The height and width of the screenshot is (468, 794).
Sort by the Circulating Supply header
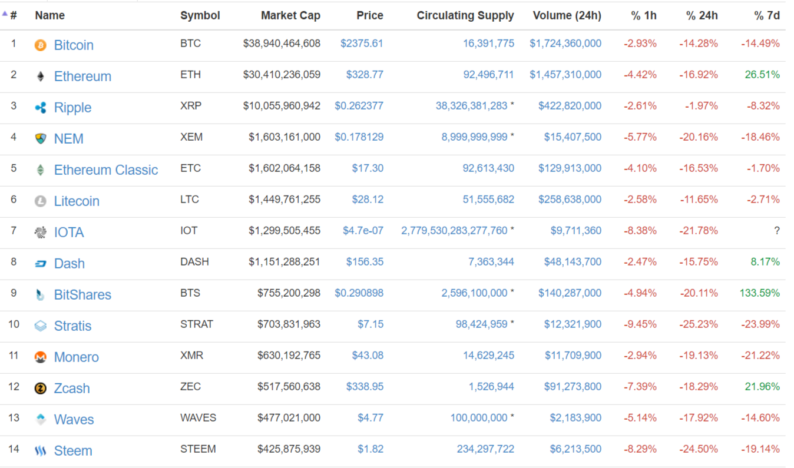click(x=465, y=16)
